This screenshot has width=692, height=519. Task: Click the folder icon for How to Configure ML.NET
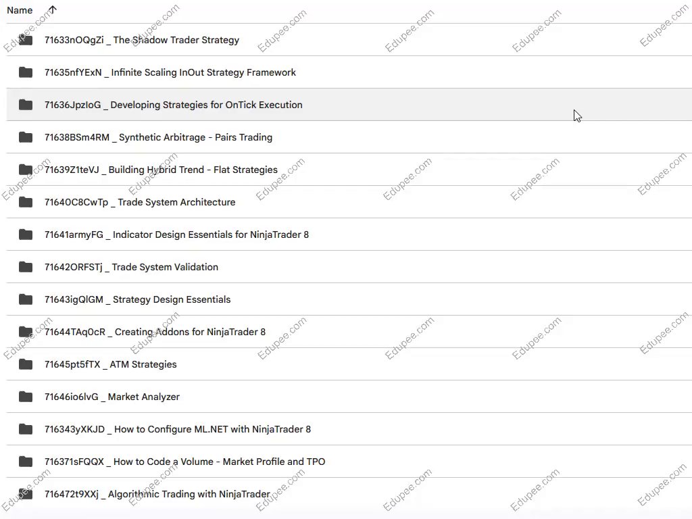pos(26,429)
